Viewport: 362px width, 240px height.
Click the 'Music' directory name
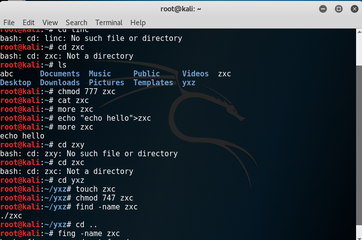tap(100, 74)
